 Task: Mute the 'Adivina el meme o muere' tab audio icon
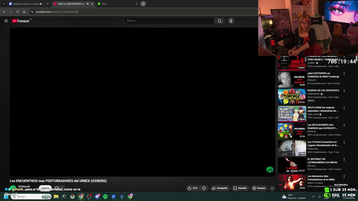pyautogui.click(x=41, y=4)
